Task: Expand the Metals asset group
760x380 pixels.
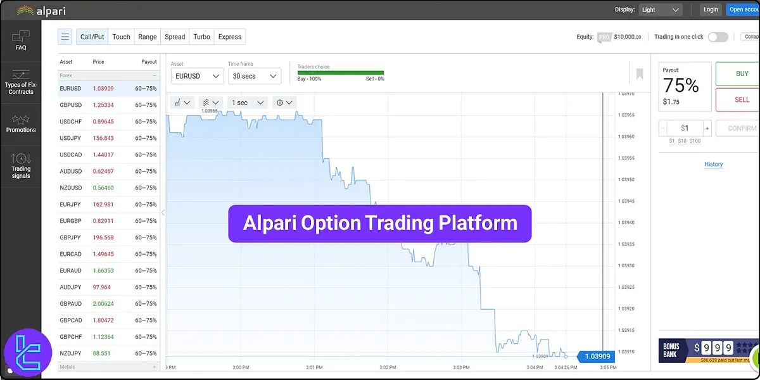Action: 154,367
